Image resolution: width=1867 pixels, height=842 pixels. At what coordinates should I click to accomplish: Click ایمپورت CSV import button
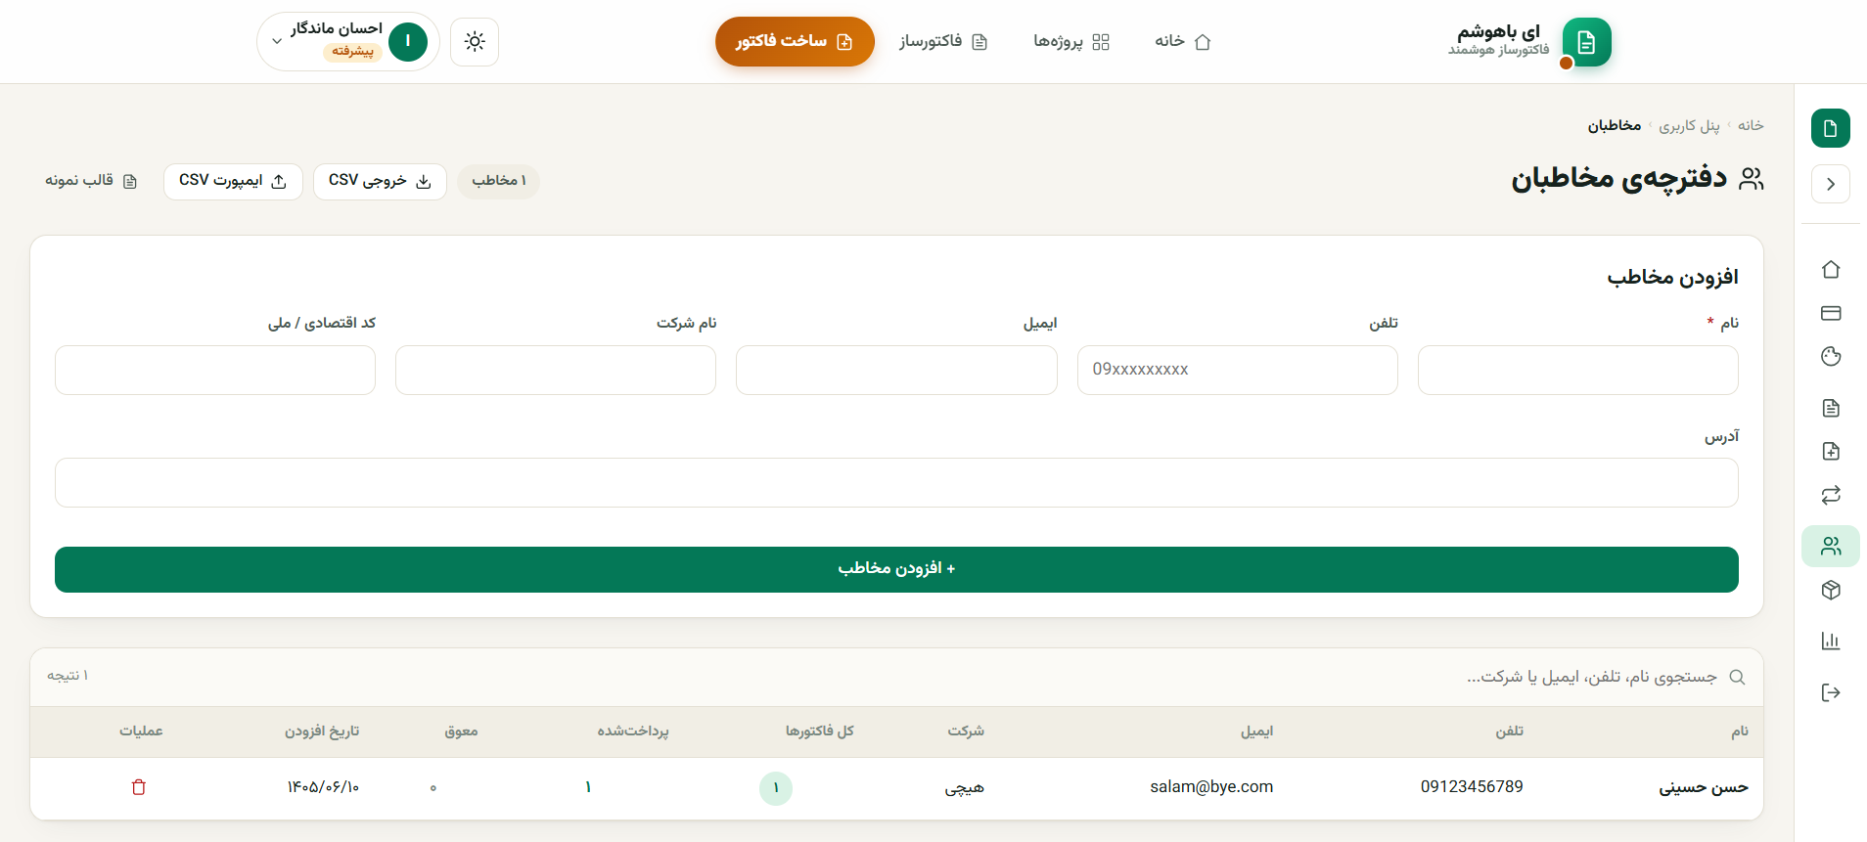pos(233,181)
